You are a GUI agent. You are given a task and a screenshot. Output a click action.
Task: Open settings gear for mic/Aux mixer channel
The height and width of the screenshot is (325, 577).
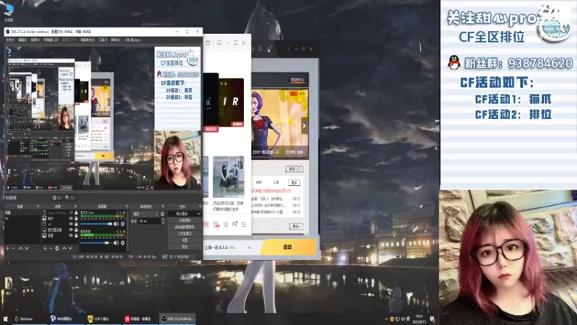tap(123, 224)
